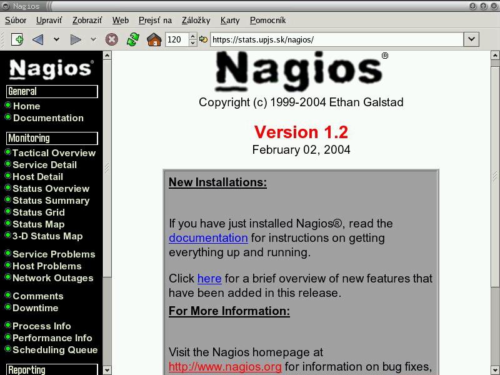Screen dimensions: 500x375
Task: Open back history dropdown arrow
Action: pyautogui.click(x=56, y=39)
